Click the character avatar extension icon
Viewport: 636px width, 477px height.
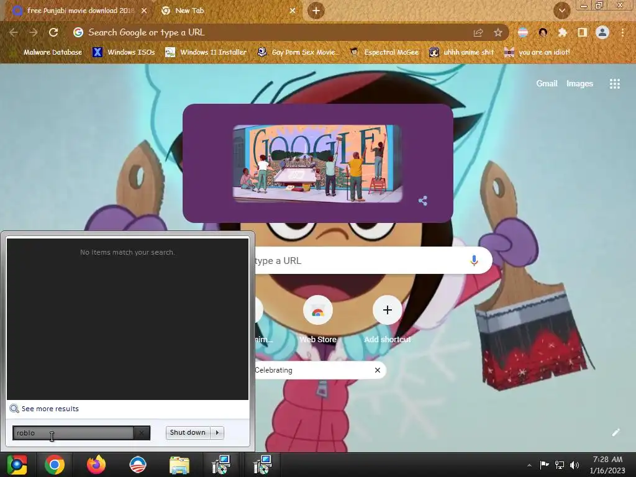click(x=543, y=32)
